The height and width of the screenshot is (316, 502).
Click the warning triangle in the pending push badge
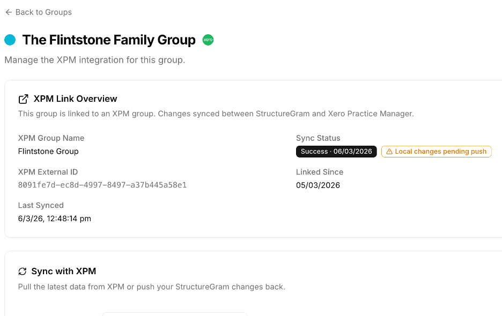click(389, 151)
